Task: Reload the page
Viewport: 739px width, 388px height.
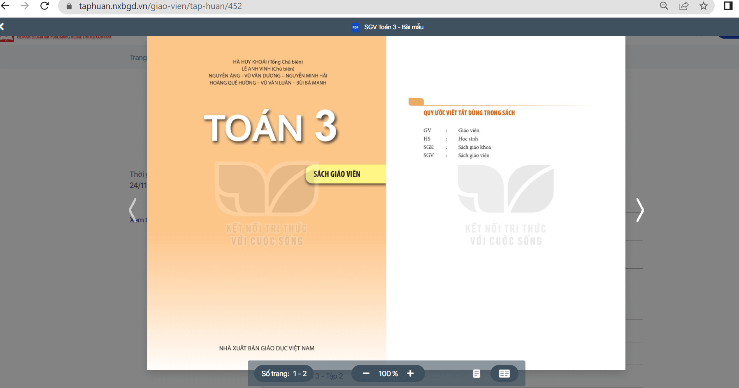Action: click(x=44, y=6)
